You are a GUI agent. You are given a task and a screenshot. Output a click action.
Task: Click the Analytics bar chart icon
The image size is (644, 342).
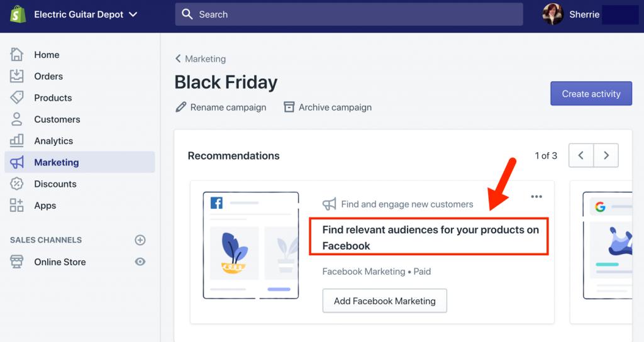click(17, 141)
